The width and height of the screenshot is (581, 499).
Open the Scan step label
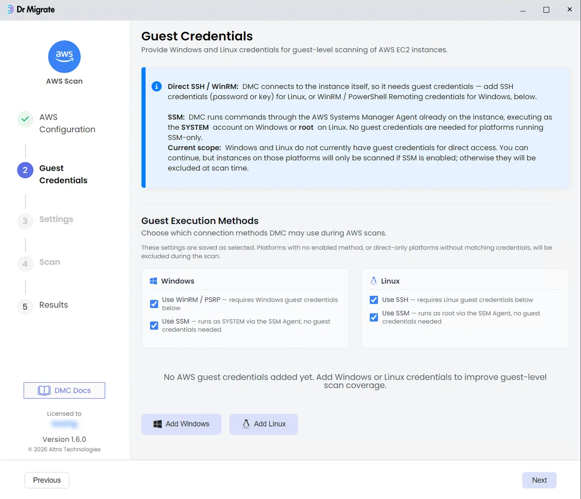50,262
